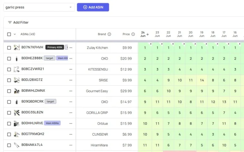This screenshot has height=152, width=244.
Task: Click the target tag on B00HEZ888K
Action: [49, 58]
